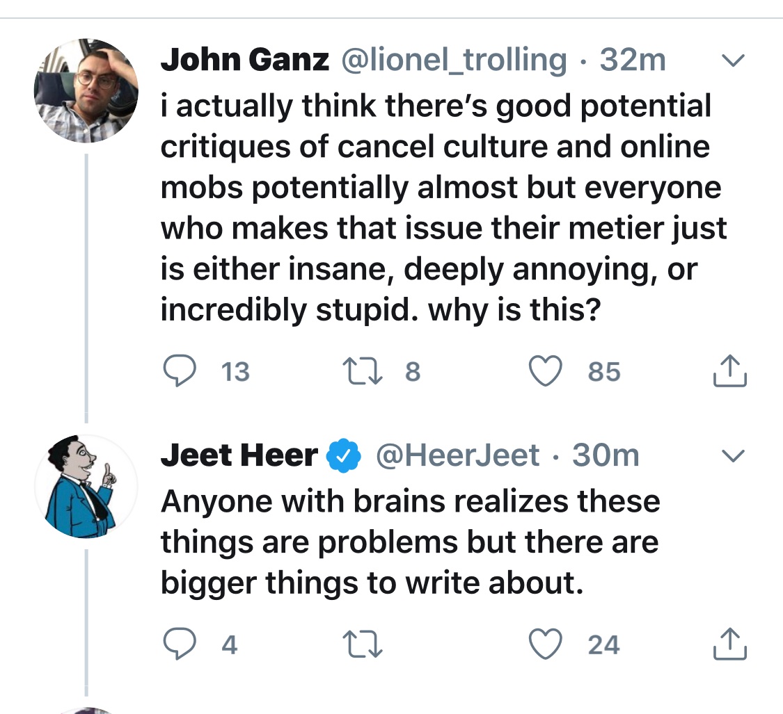Open the @lionel_trolling handle
The image size is (783, 714).
click(x=452, y=61)
